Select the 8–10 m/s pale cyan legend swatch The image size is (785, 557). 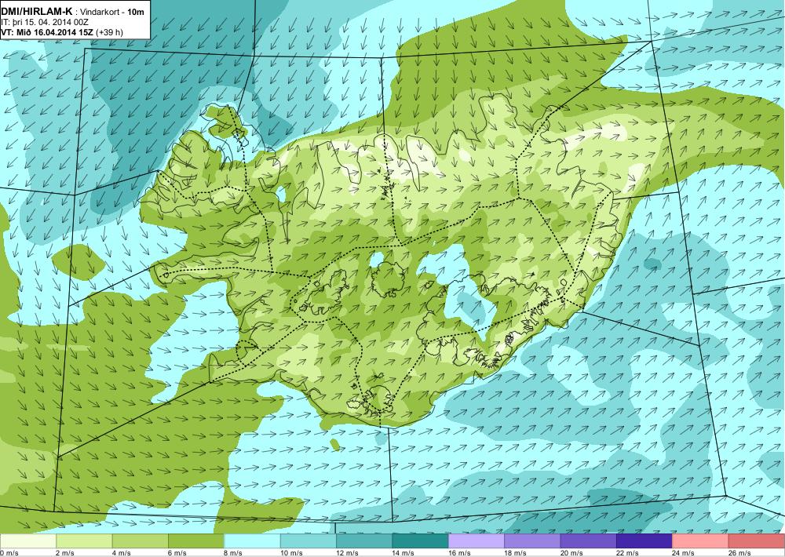[252, 541]
